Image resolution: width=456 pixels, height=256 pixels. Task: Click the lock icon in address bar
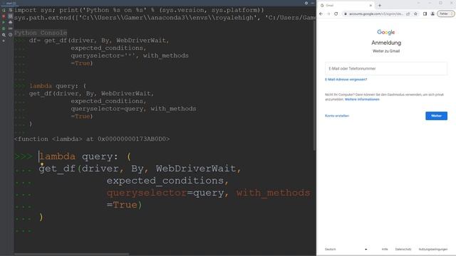coord(346,14)
